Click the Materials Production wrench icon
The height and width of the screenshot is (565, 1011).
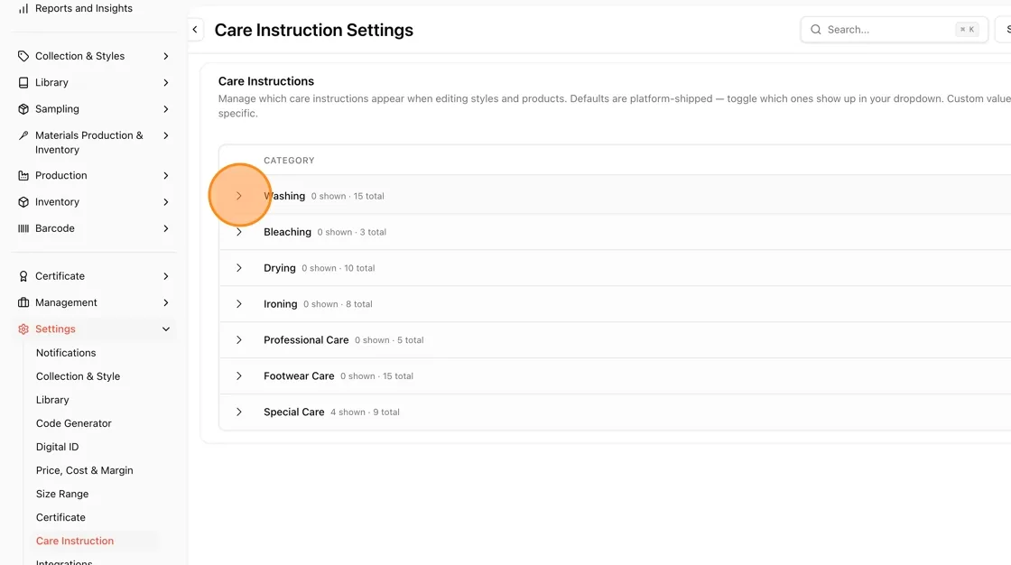pyautogui.click(x=23, y=135)
